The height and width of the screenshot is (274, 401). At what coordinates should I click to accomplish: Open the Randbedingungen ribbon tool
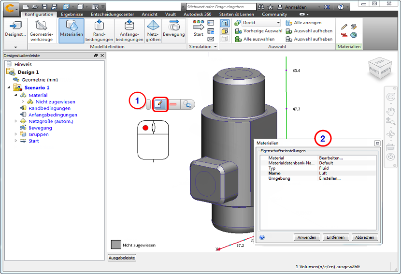tap(99, 31)
